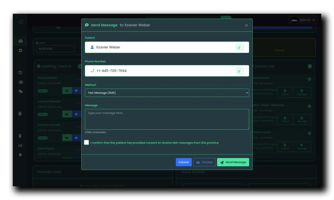The image size is (334, 200).
Task: Cancel the message dialog
Action: [184, 162]
